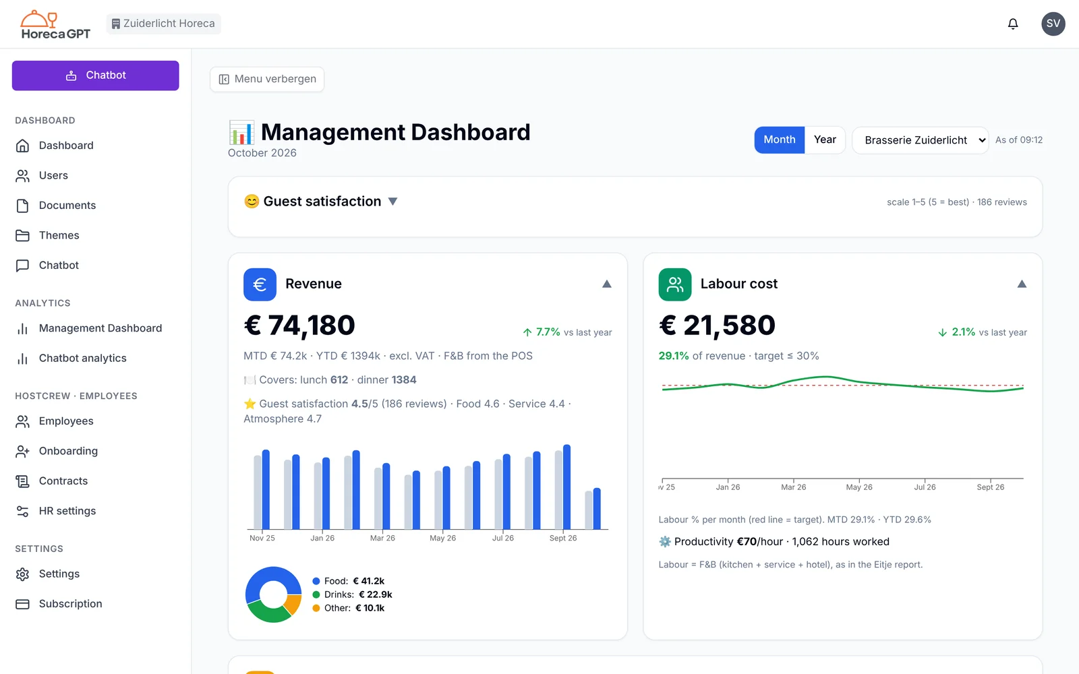This screenshot has width=1079, height=674.
Task: Click the green Labour cost people icon
Action: 675,284
